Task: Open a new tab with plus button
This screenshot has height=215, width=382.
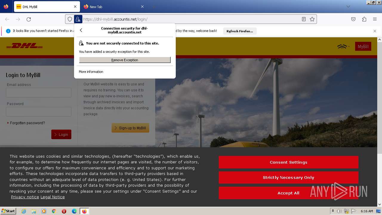Action: click(153, 7)
